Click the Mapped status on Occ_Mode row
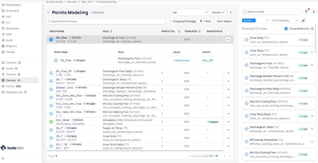This screenshot has height=163, width=318. [x=213, y=122]
